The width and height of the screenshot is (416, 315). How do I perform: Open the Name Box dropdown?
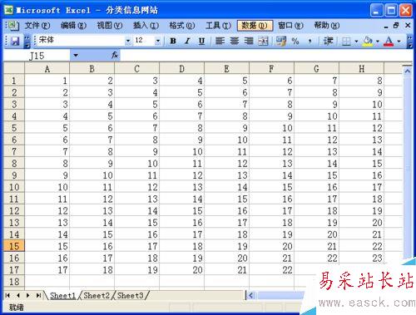pyautogui.click(x=76, y=56)
